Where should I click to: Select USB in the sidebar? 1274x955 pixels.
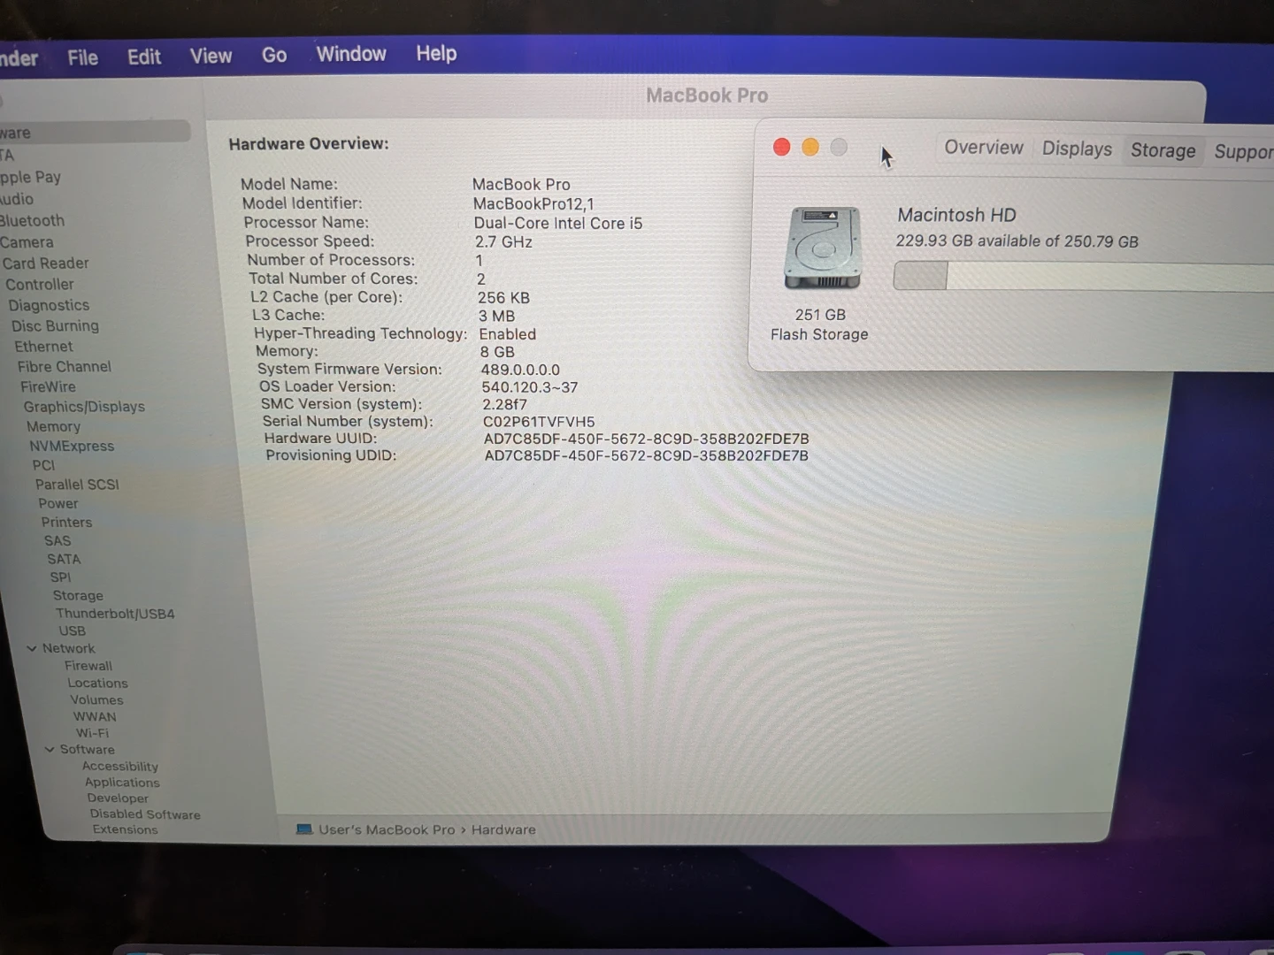73,631
